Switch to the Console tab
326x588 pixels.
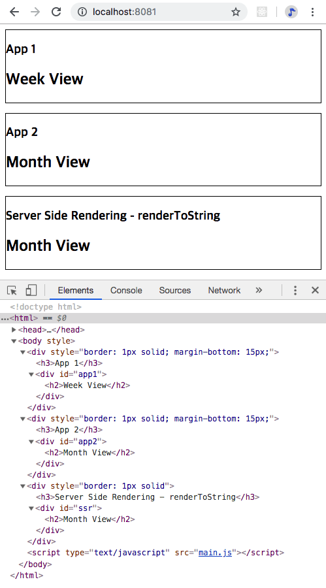click(x=126, y=290)
